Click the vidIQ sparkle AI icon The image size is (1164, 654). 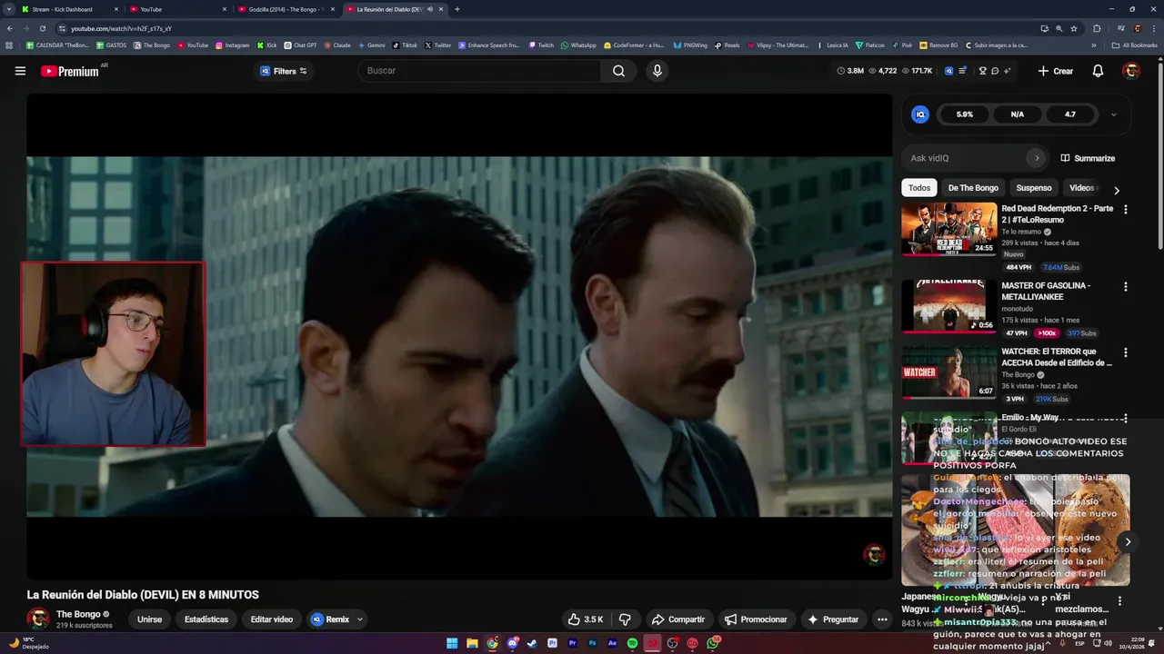pyautogui.click(x=1008, y=71)
